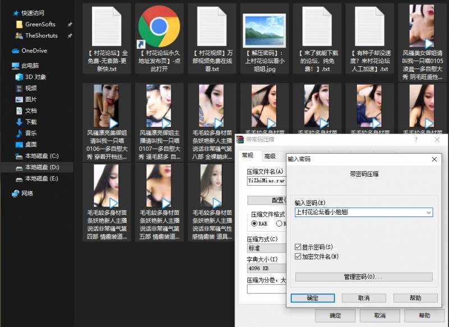Open the 网络 network location
This screenshot has height=327, width=449.
click(x=16, y=194)
